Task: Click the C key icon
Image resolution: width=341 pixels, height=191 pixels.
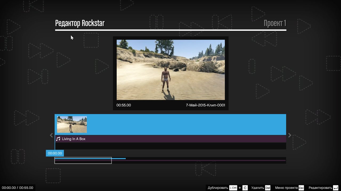Action: [245, 188]
